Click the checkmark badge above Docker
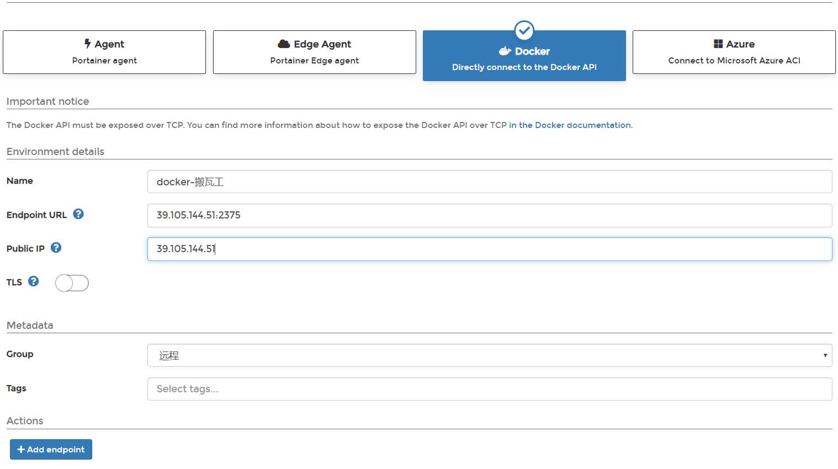Screen dimensions: 838x469 [524, 31]
